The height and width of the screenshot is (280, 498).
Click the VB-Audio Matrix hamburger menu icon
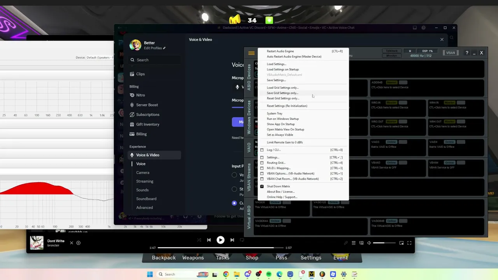tap(251, 53)
